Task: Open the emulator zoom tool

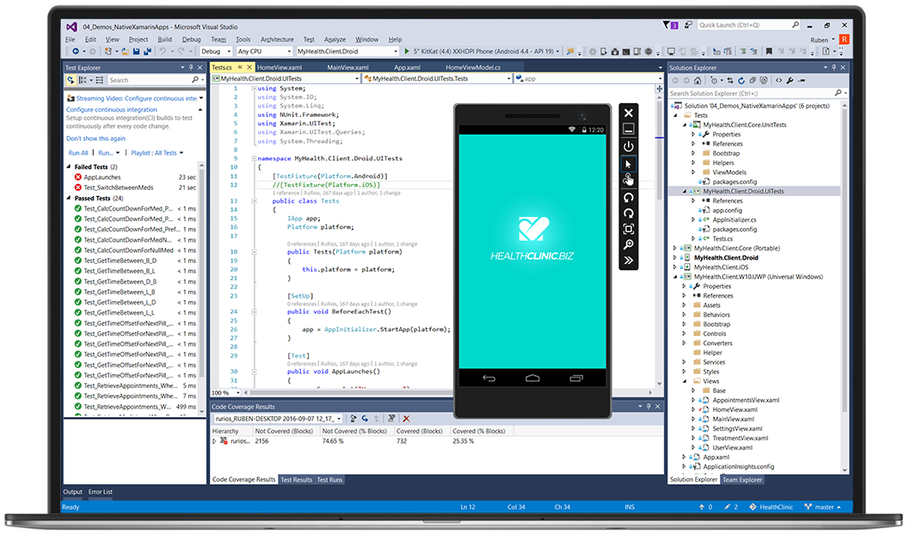Action: pos(629,245)
